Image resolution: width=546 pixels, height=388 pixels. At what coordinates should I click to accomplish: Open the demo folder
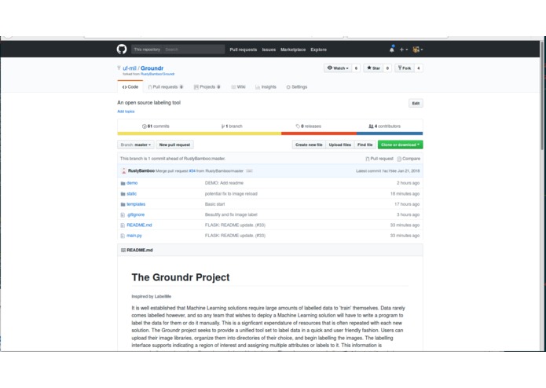132,183
